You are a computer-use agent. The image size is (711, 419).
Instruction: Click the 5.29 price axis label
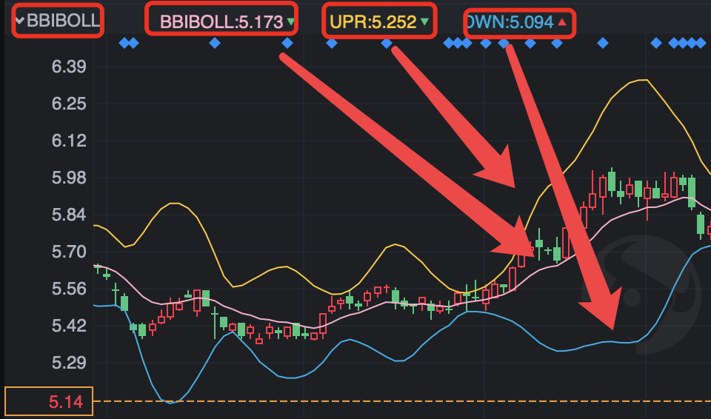(69, 363)
